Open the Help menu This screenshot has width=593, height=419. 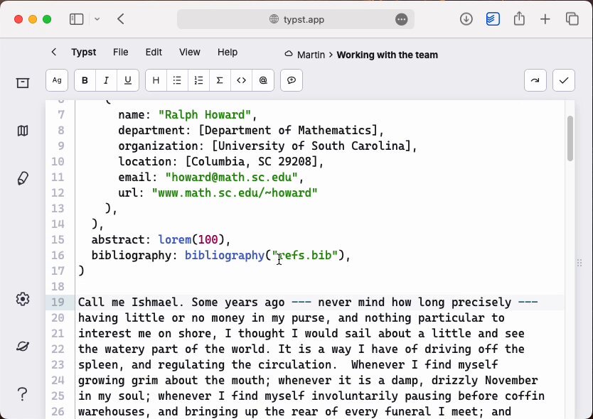pos(228,52)
